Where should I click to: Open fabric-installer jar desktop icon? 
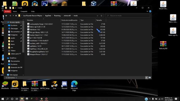coord(173,19)
